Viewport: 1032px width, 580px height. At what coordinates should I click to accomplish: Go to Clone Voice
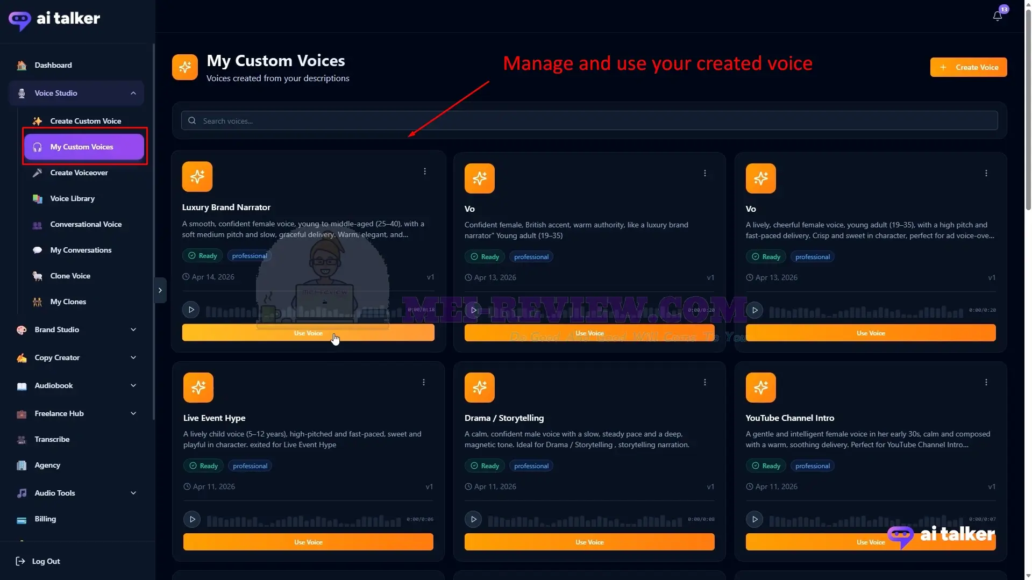pyautogui.click(x=84, y=276)
